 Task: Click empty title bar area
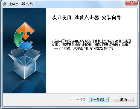(78, 4)
